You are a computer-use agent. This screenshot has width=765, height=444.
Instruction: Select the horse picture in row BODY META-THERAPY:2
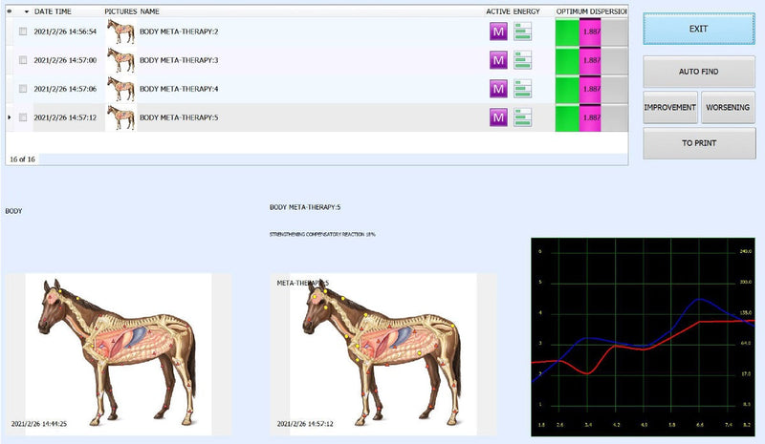pos(120,32)
